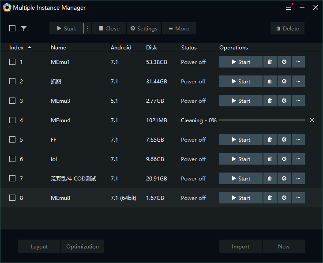Screen dimensions: 323x263
Task: Check the select-all checkbox in toolbar
Action: (12, 29)
